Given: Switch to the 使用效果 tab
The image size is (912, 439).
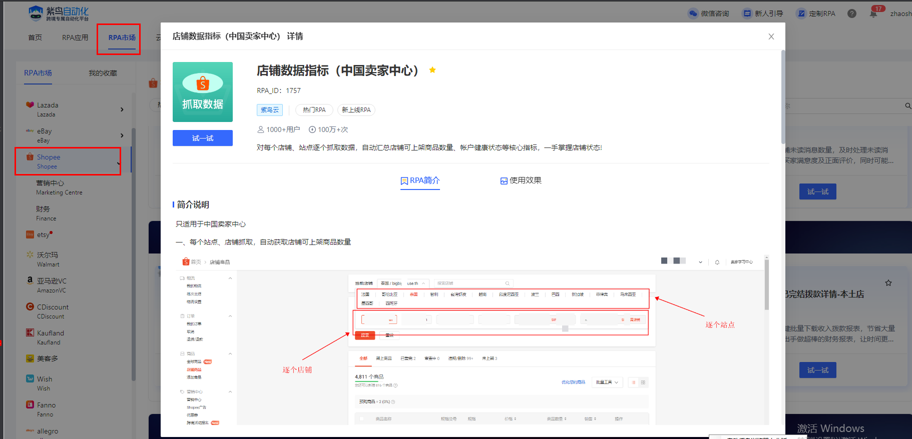Looking at the screenshot, I should 521,180.
